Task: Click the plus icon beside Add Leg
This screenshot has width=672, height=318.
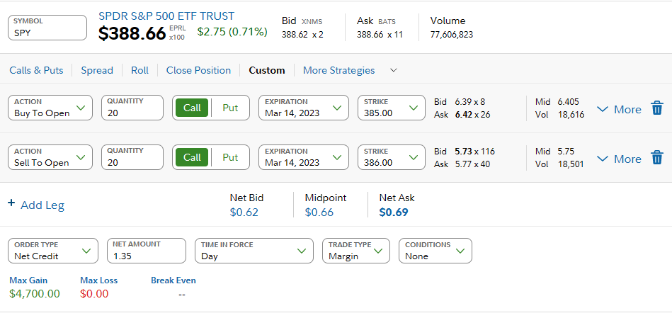Action: 11,204
